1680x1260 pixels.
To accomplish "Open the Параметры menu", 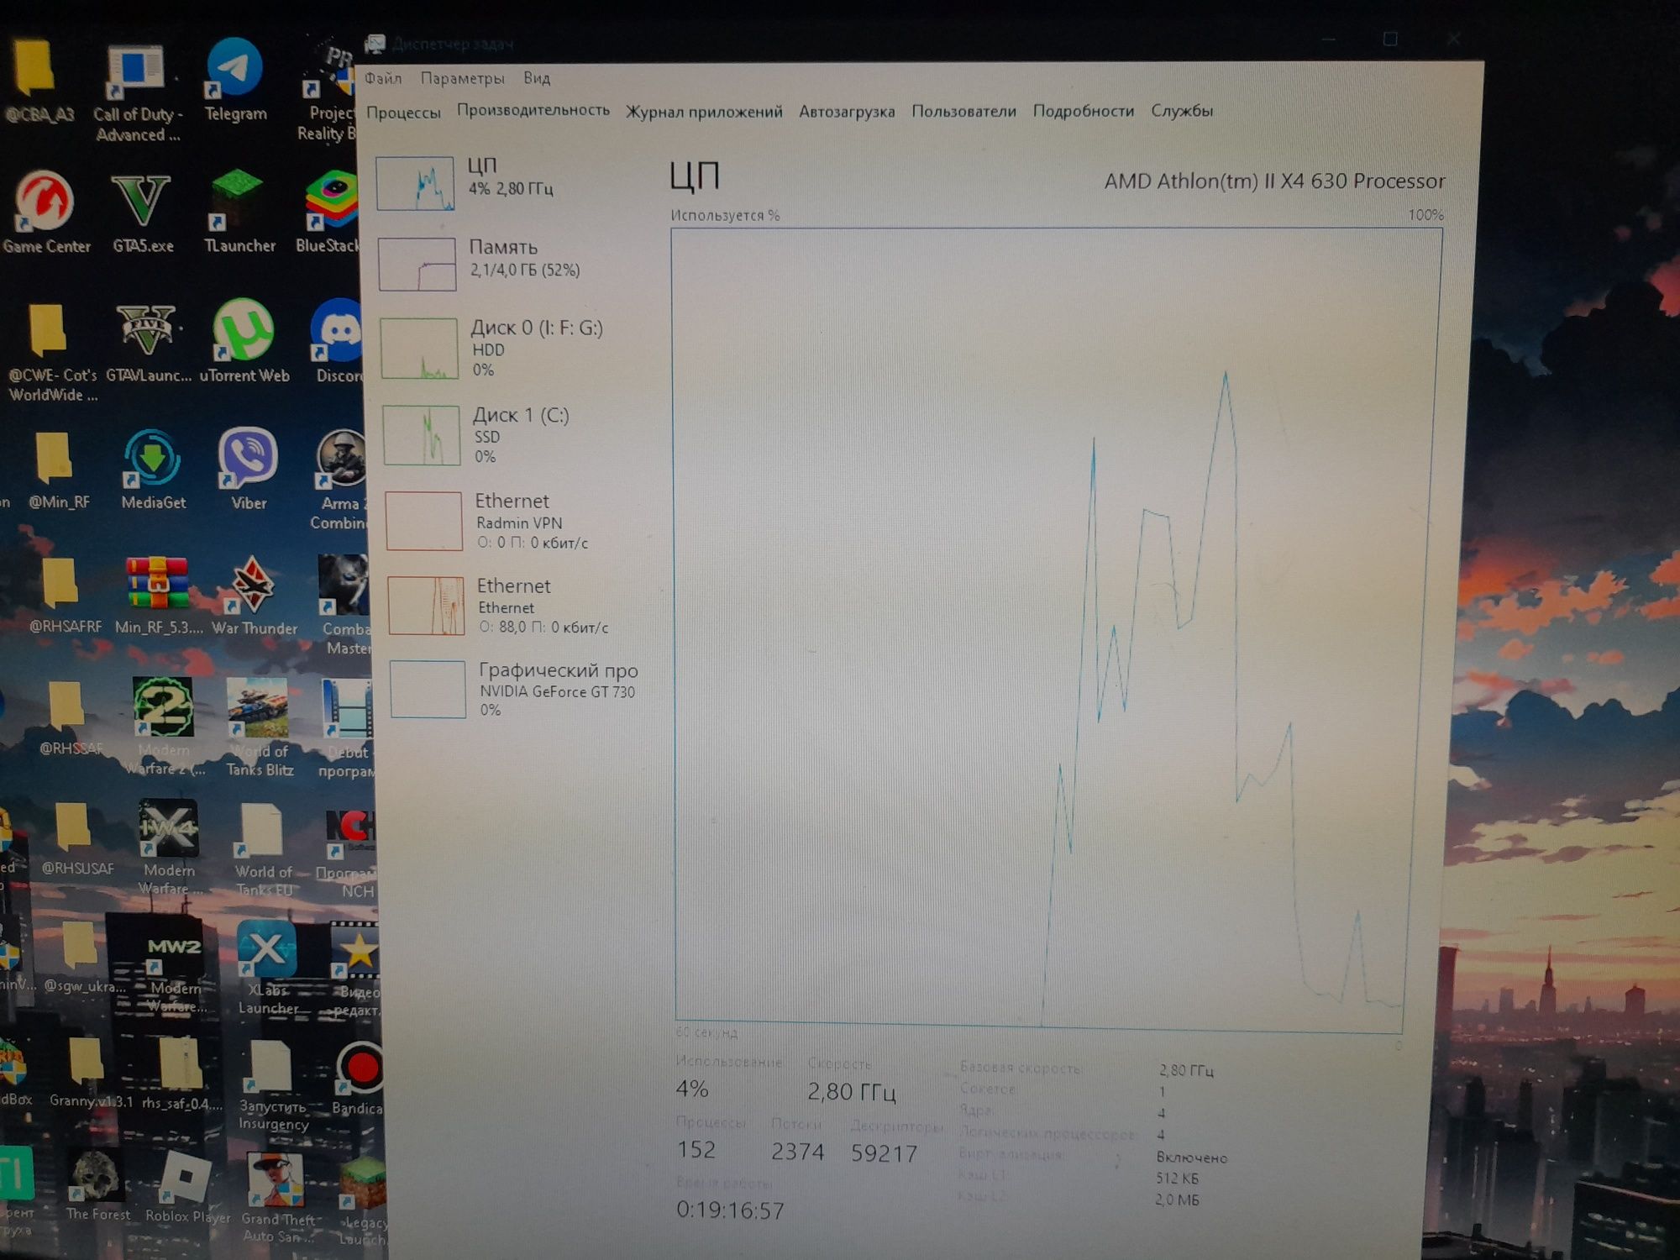I will pyautogui.click(x=462, y=78).
